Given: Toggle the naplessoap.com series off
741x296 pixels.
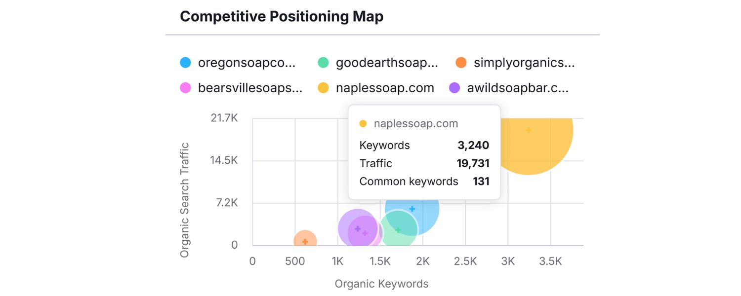Looking at the screenshot, I should [385, 87].
